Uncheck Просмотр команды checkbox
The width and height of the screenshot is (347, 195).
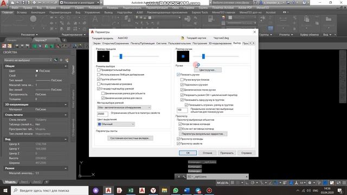(178, 139)
